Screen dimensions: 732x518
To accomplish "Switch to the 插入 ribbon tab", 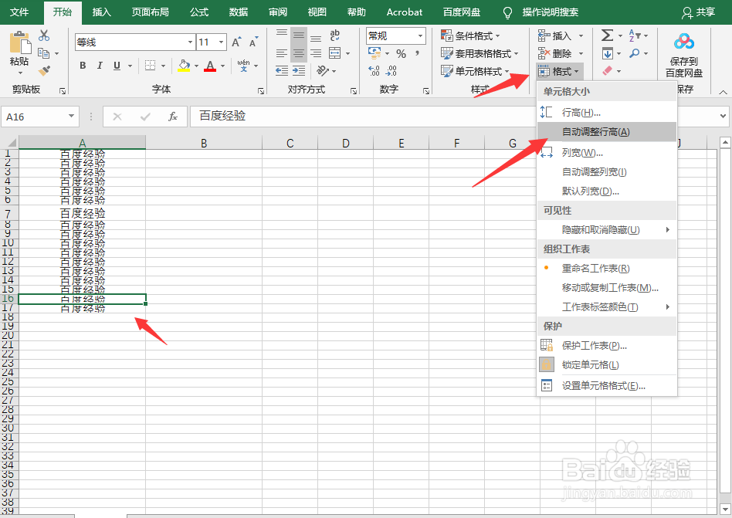I will [x=103, y=12].
